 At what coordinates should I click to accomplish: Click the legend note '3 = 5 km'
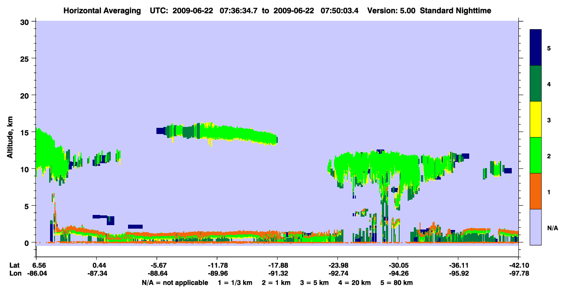pos(315,283)
